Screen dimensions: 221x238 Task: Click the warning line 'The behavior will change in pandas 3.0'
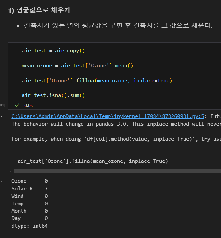(x=116, y=124)
